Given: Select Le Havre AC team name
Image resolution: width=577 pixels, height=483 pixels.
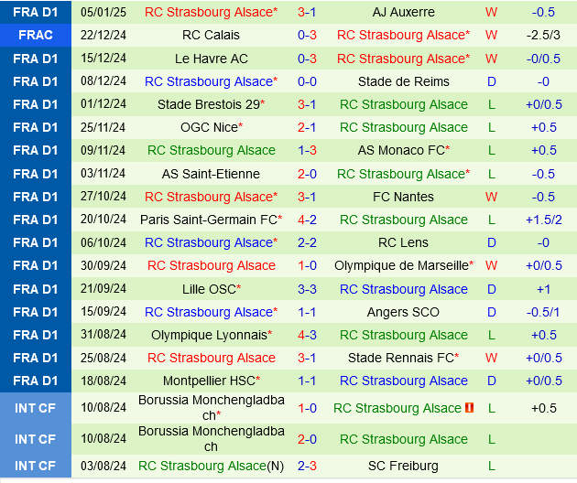Looking at the screenshot, I should [211, 59].
